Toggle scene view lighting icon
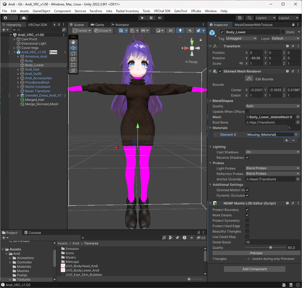 [x=180, y=31]
